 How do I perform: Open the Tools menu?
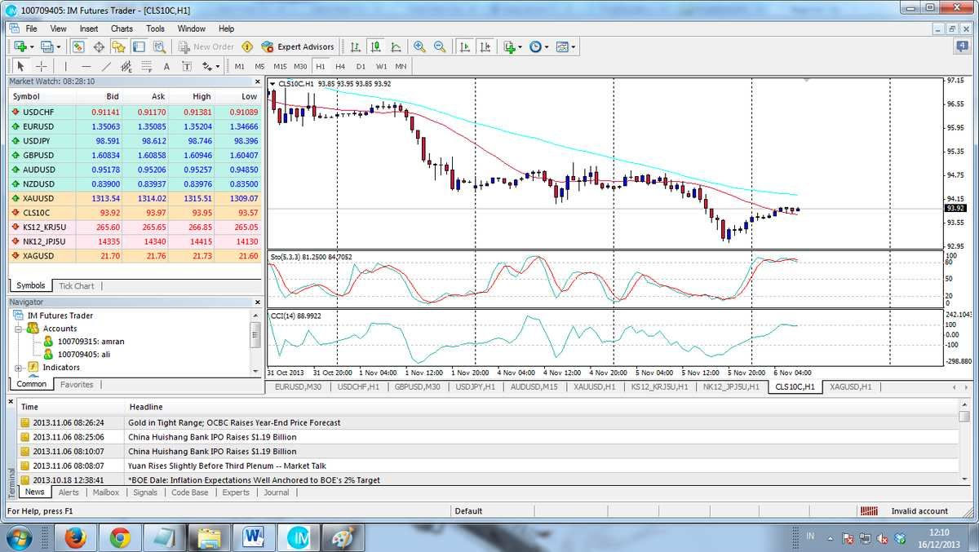pos(155,29)
